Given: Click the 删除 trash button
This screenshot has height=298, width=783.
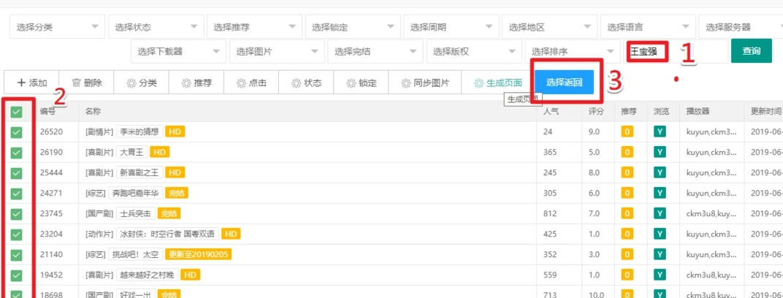Looking at the screenshot, I should (x=87, y=83).
